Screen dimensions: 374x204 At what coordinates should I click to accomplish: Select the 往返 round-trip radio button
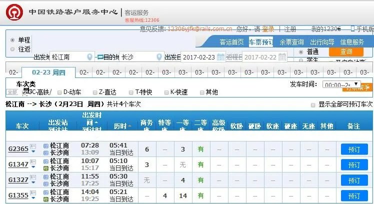click(12, 49)
